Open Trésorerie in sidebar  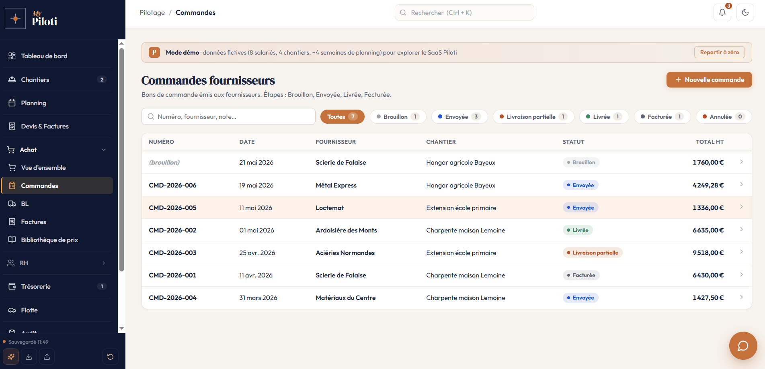click(57, 286)
